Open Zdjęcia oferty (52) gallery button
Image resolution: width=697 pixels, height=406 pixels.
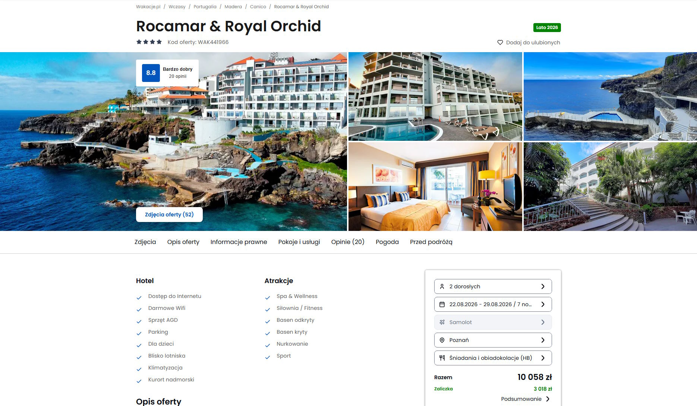[x=169, y=215]
